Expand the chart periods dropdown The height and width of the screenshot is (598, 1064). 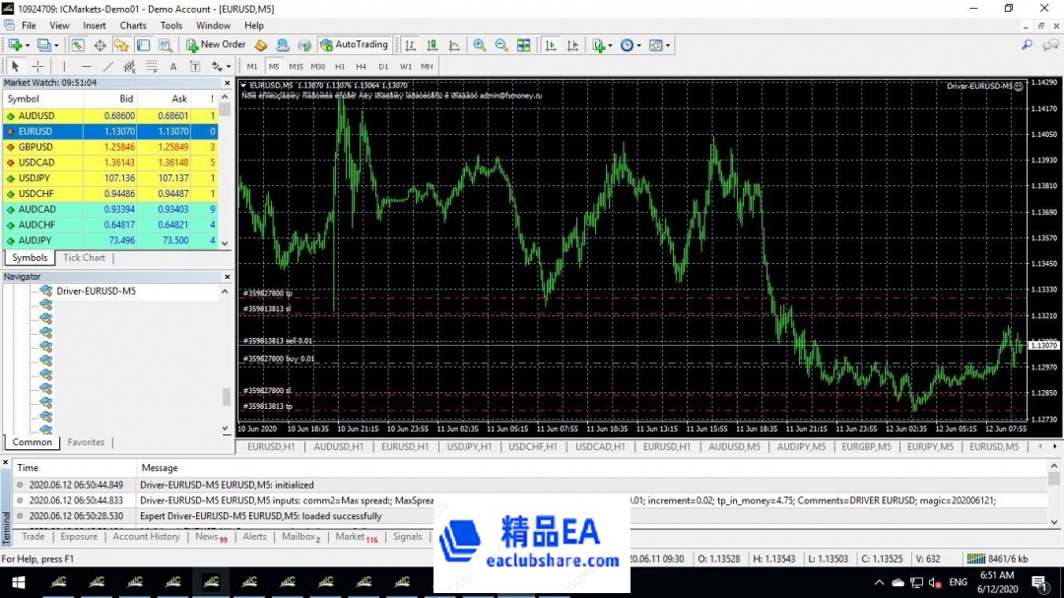[630, 45]
